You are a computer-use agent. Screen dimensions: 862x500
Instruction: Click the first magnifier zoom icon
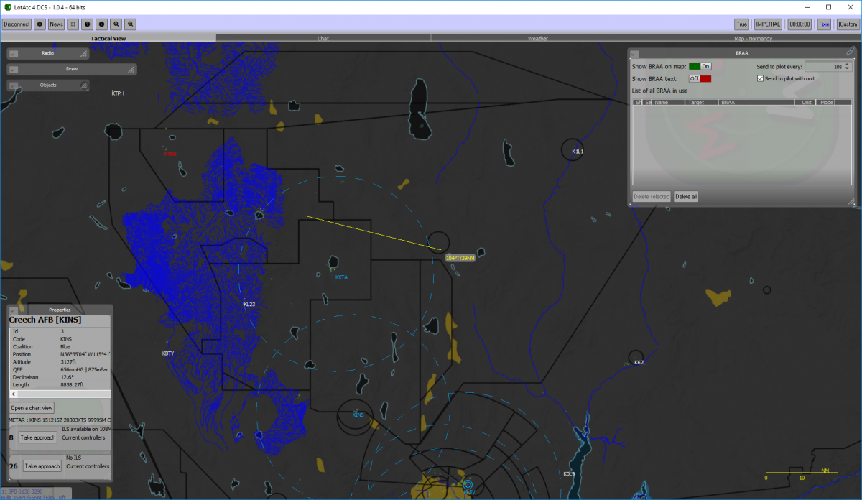(x=116, y=24)
